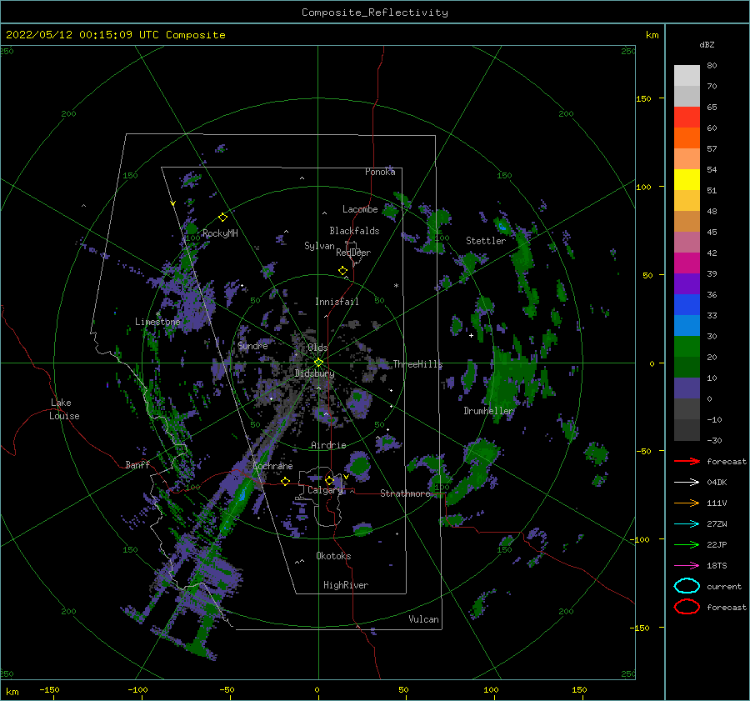Click the Drumheller town label
750x701 pixels.
click(488, 411)
